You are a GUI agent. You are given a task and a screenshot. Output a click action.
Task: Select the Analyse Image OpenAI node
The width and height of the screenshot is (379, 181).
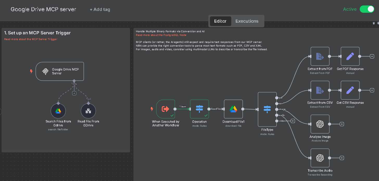(320, 124)
